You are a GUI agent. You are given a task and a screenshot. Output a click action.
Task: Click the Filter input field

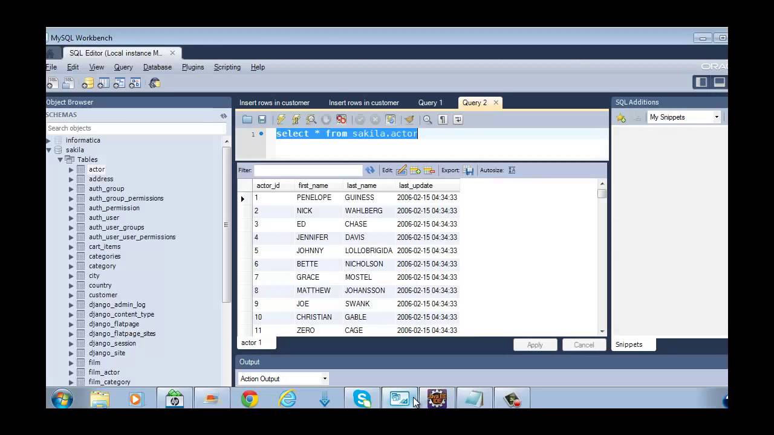[x=307, y=170]
